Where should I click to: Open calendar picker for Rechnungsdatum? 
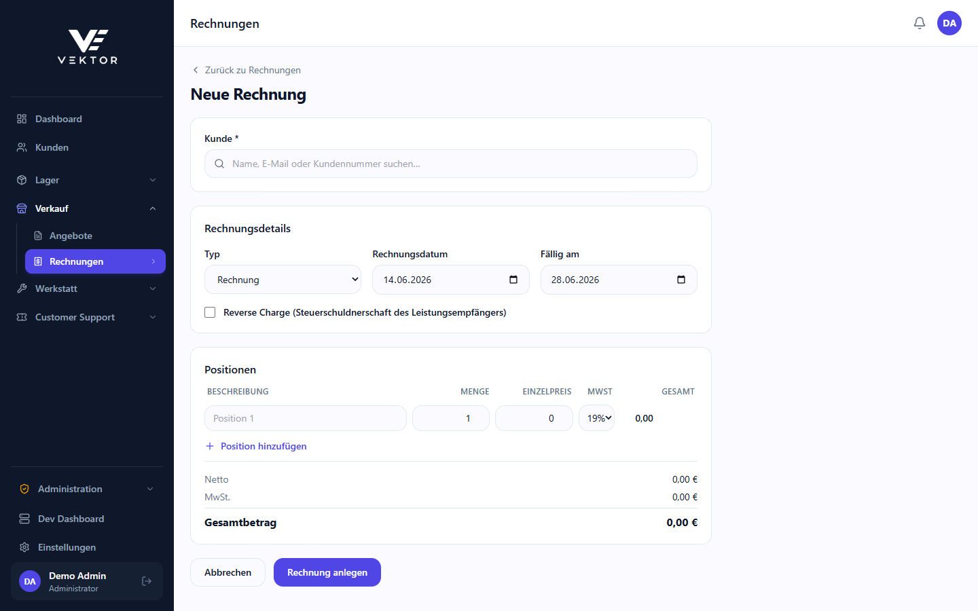(513, 280)
